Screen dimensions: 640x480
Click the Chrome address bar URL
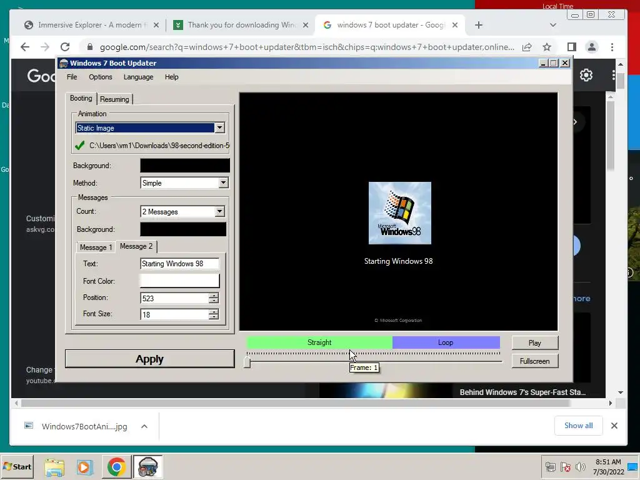point(307,47)
